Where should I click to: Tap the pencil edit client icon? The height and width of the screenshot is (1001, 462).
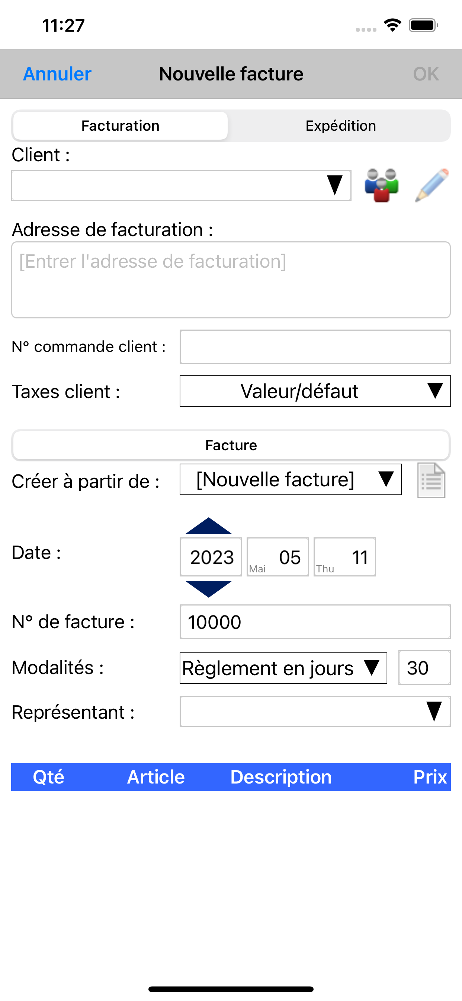coord(432,185)
